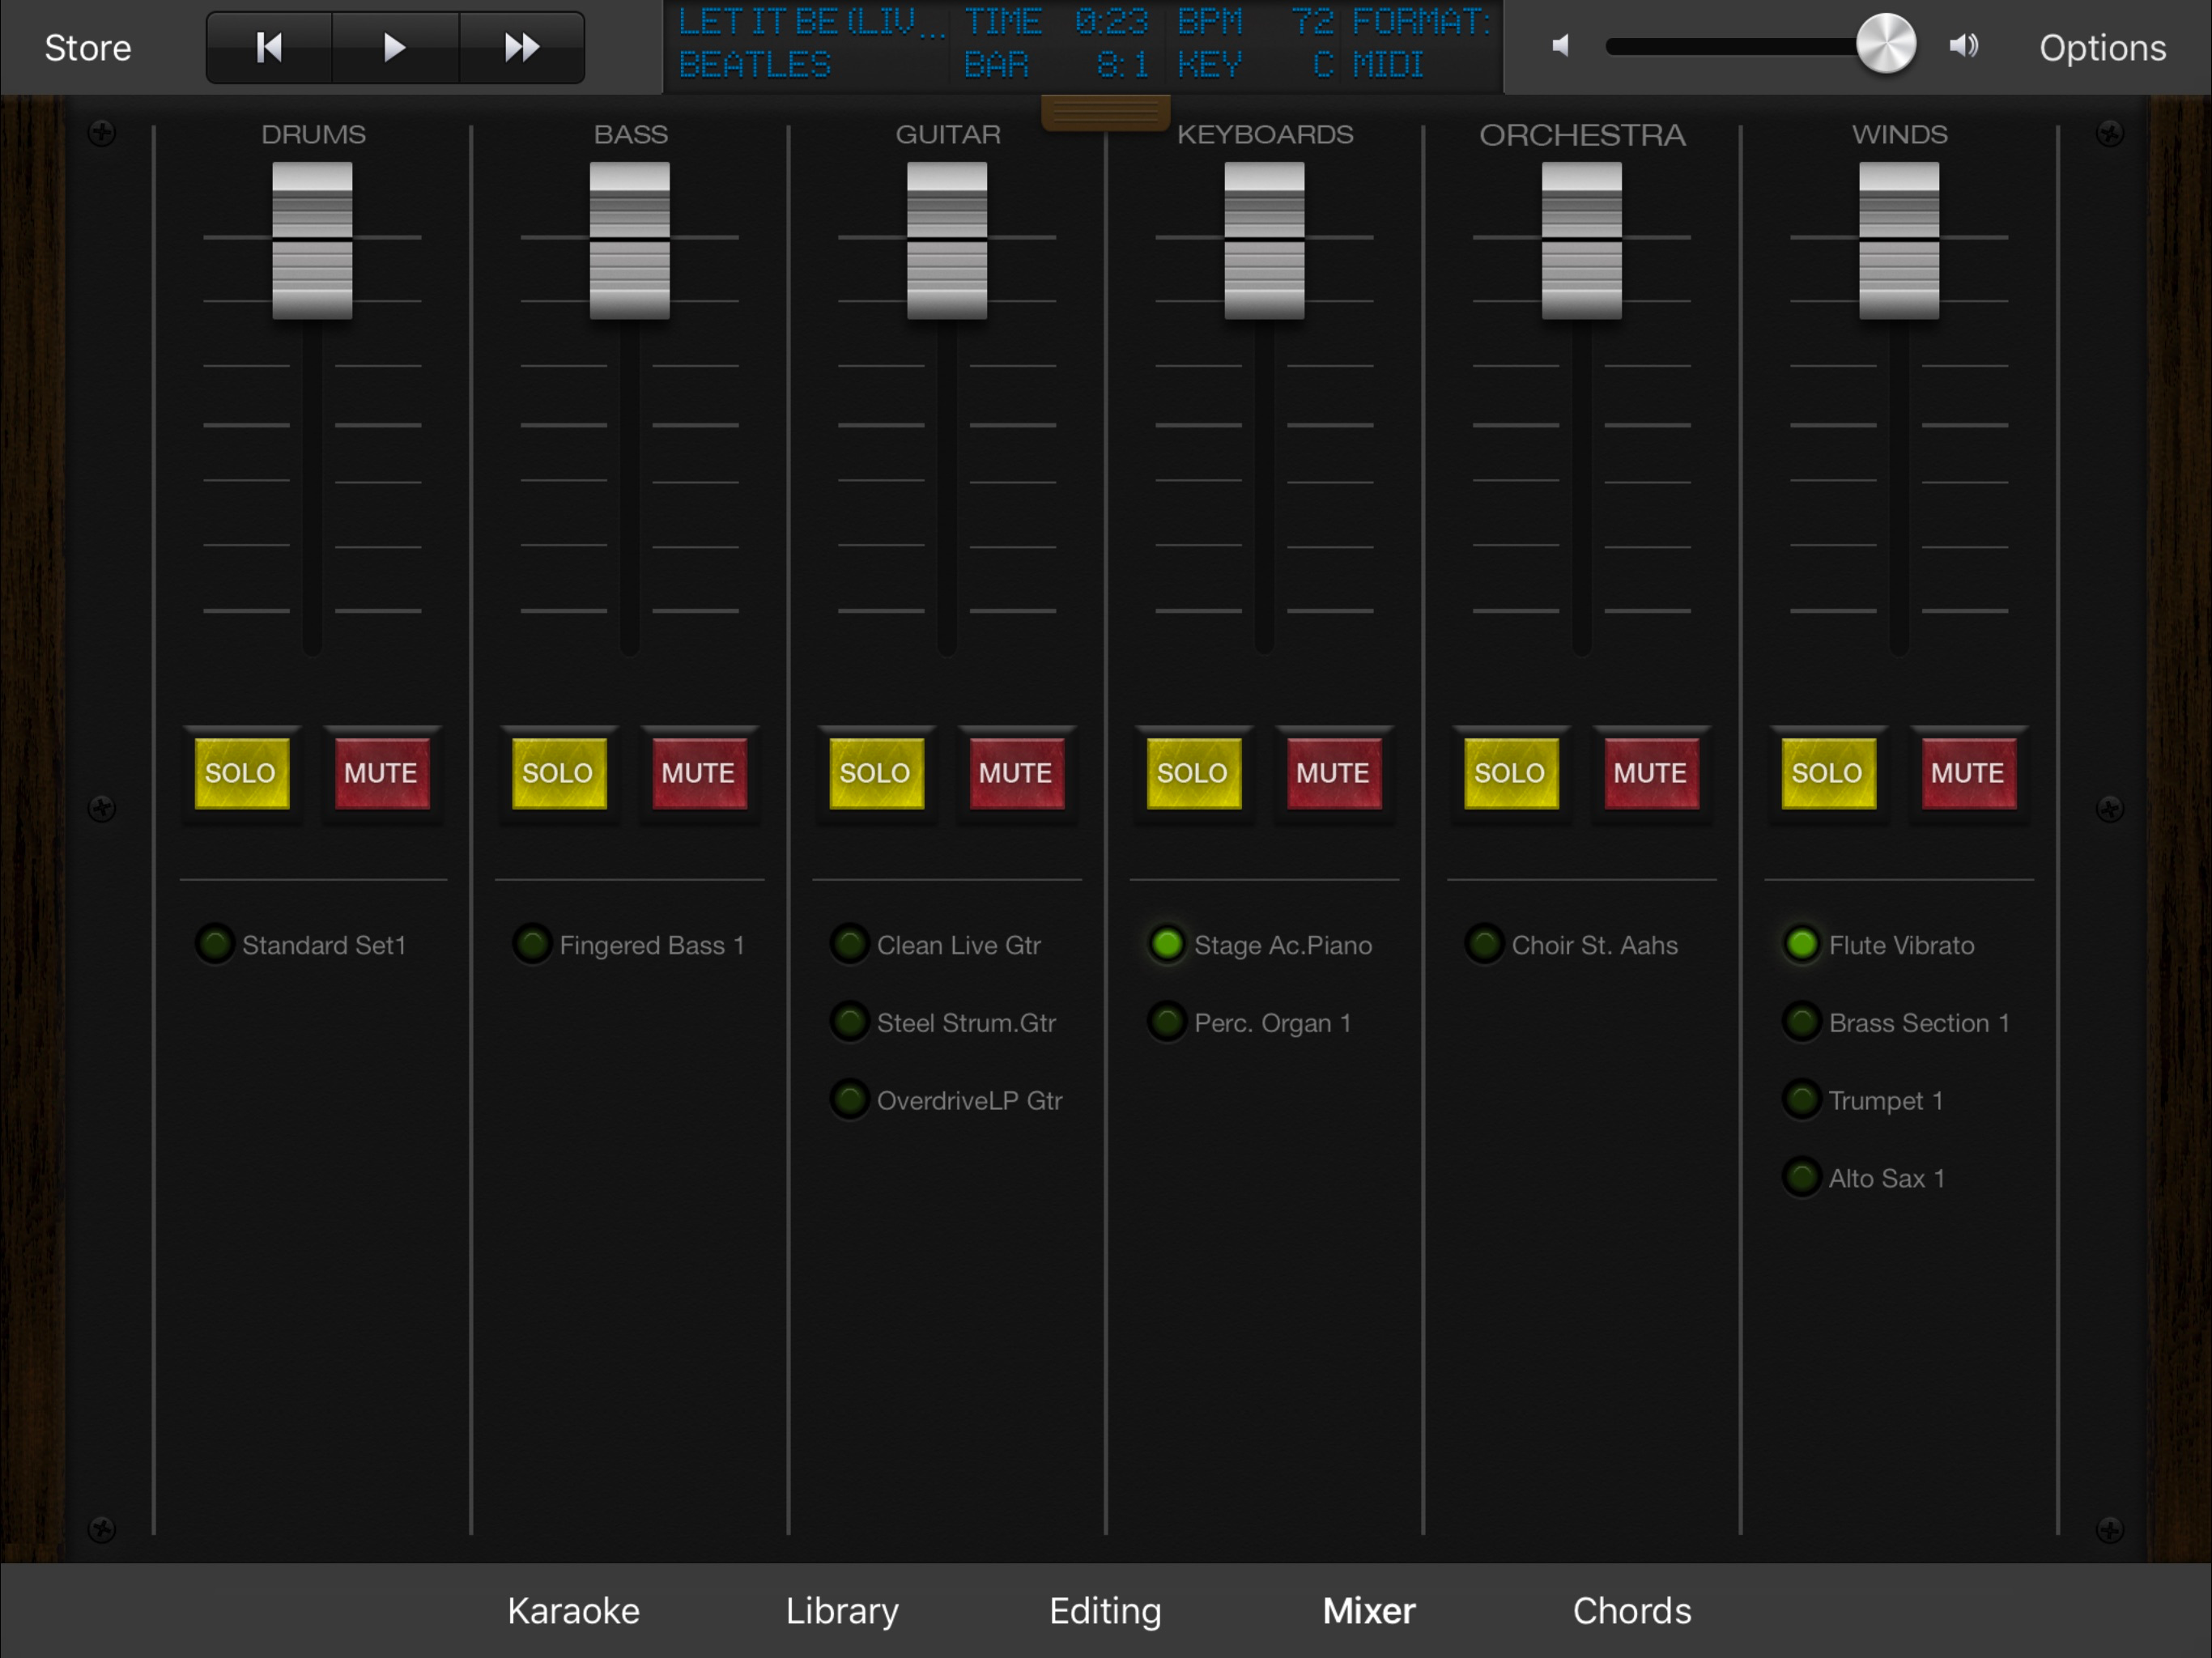Open the Store

(x=88, y=47)
